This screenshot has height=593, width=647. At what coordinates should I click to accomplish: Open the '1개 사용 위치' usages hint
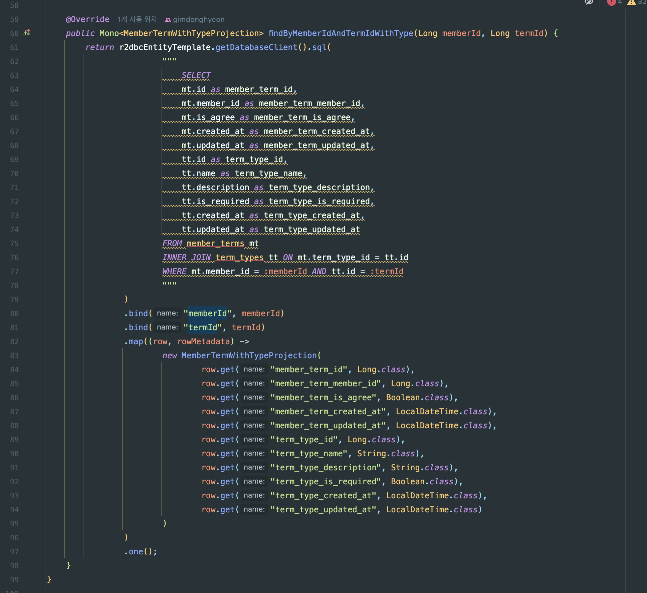(x=137, y=19)
